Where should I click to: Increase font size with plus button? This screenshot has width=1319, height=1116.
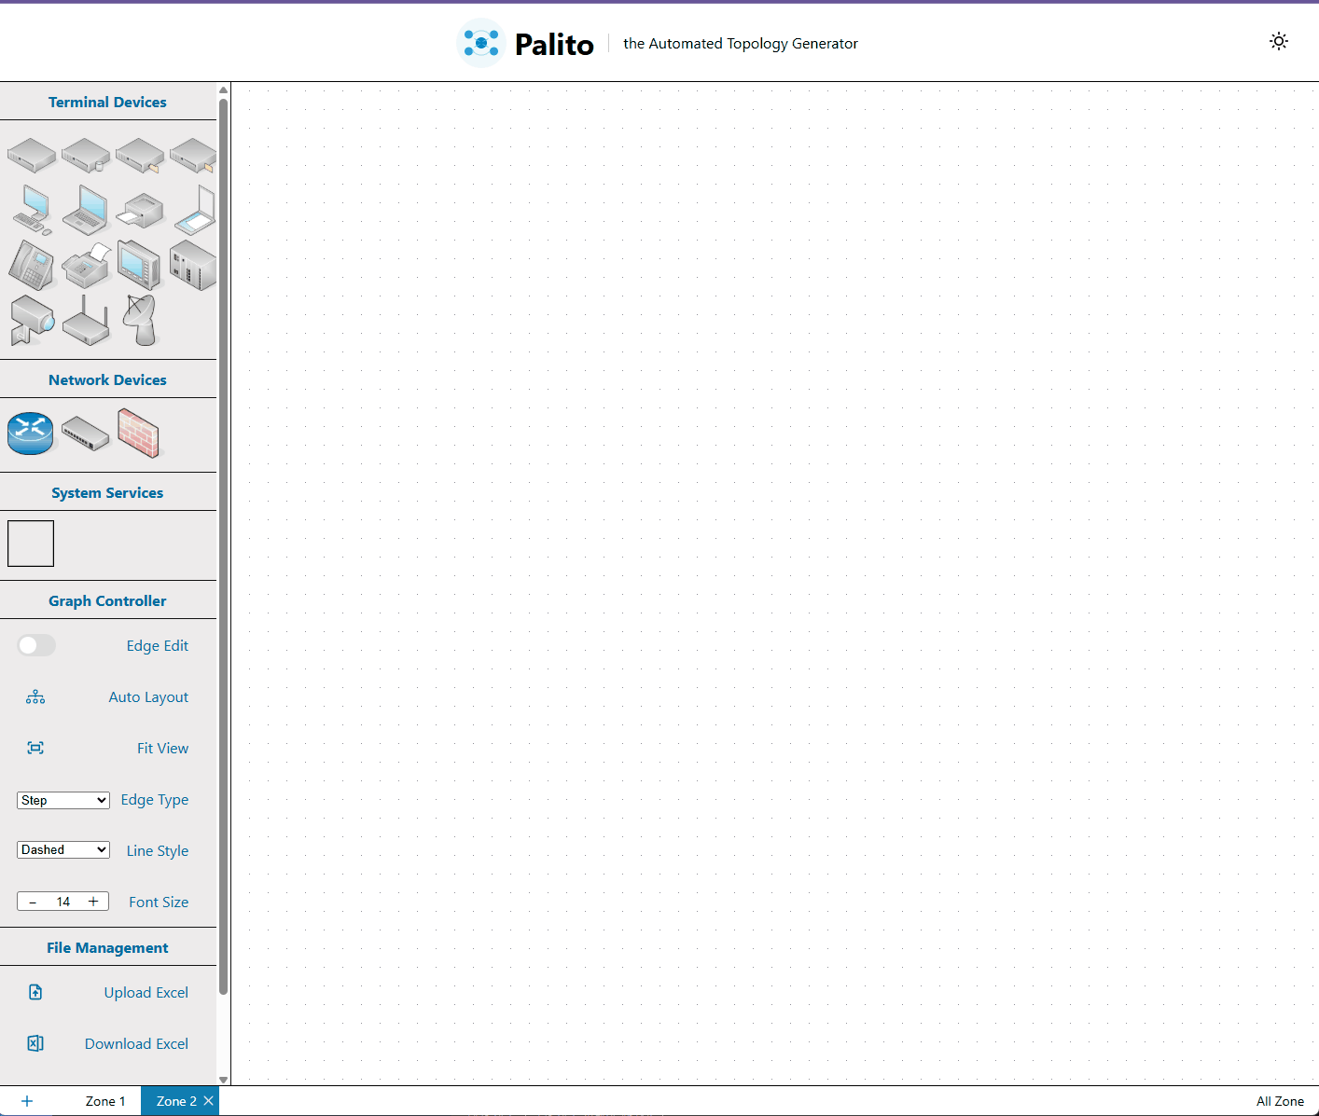(93, 902)
